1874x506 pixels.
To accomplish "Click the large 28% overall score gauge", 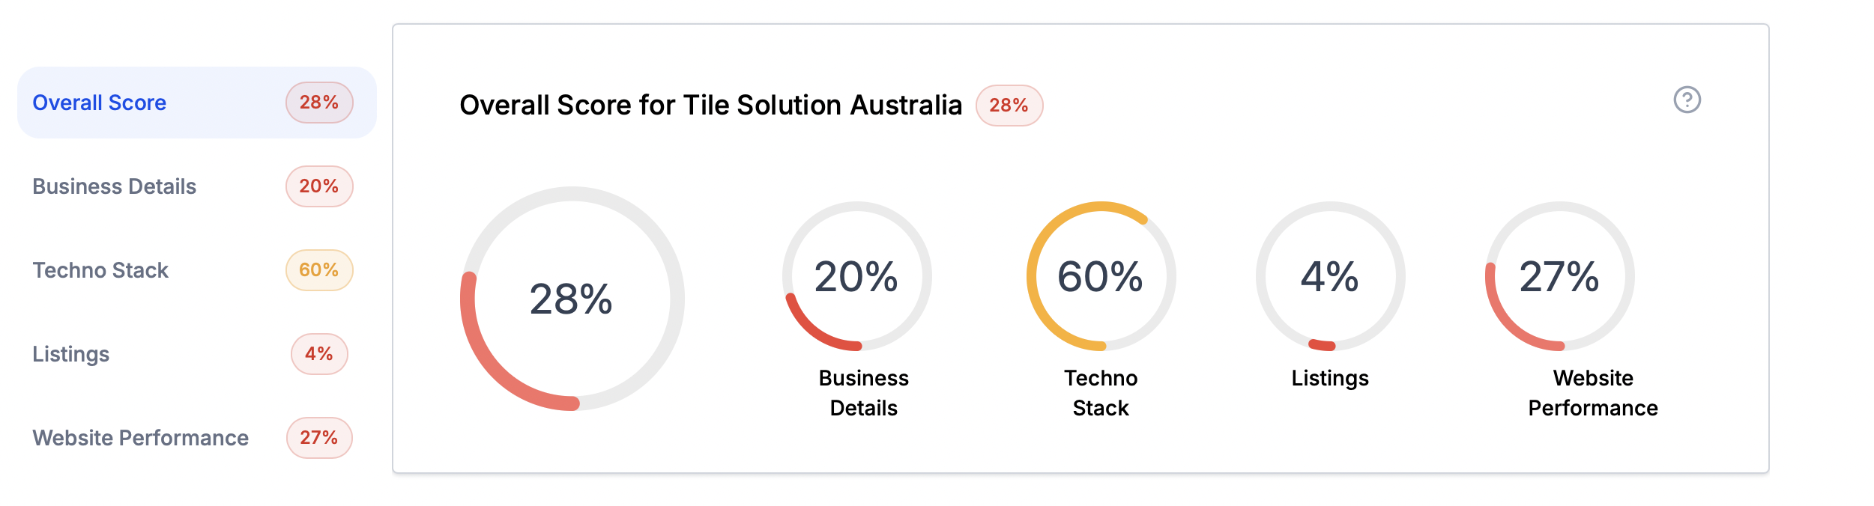I will click(572, 299).
